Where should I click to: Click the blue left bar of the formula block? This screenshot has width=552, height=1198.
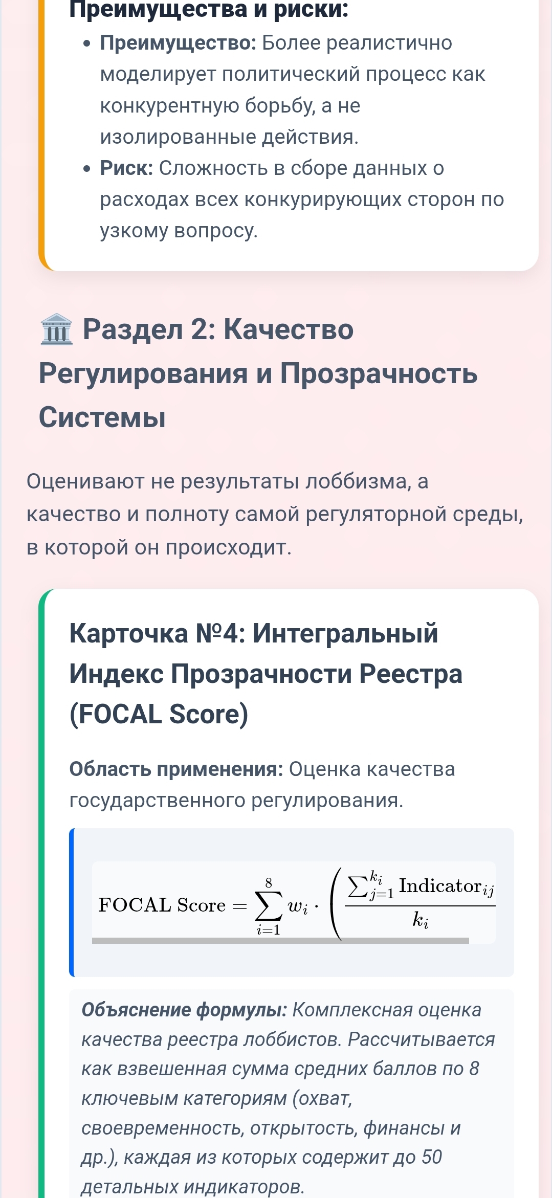point(72,902)
